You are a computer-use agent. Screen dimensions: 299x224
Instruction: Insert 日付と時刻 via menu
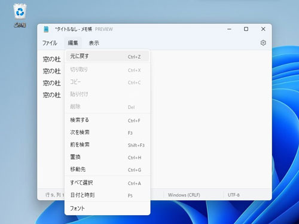[x=108, y=195]
